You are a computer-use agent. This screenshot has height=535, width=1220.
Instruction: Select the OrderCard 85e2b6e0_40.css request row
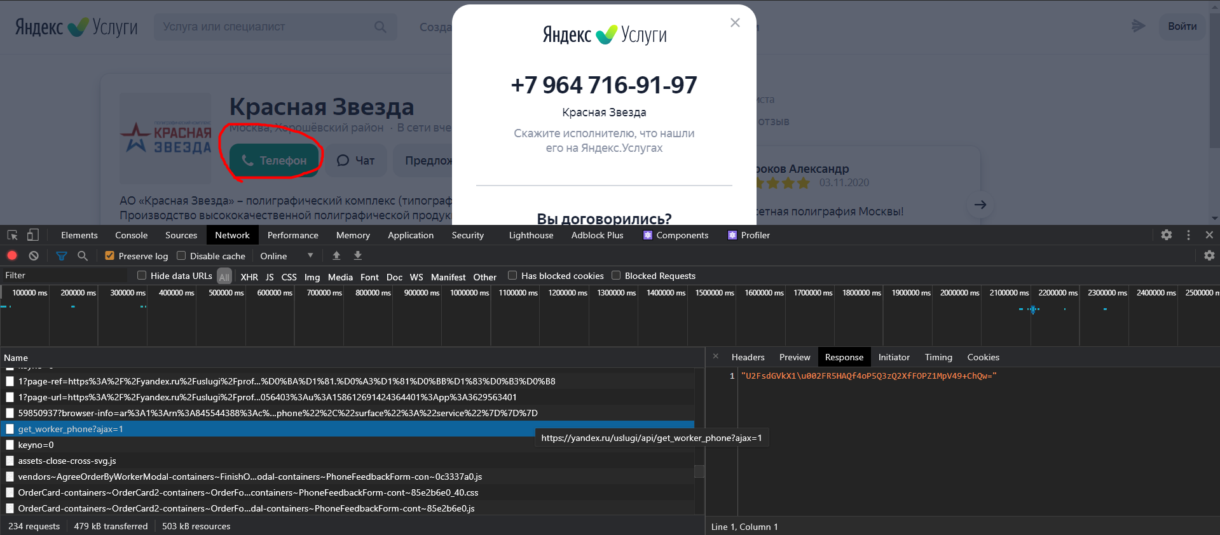coord(347,492)
